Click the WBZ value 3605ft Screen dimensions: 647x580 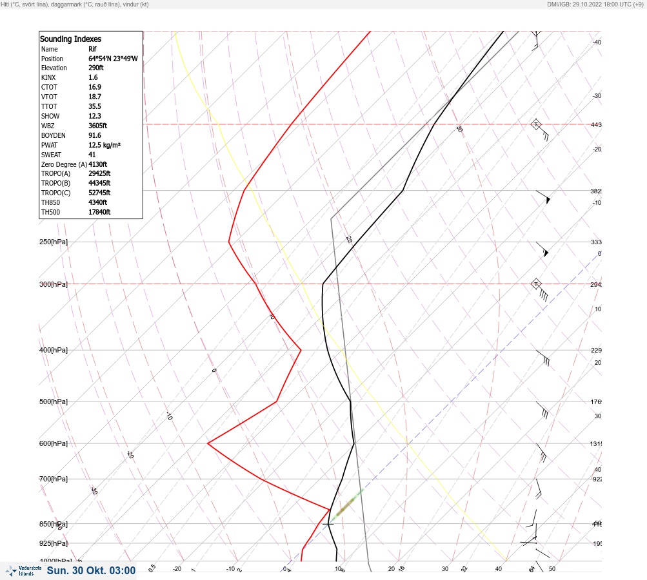click(x=98, y=125)
